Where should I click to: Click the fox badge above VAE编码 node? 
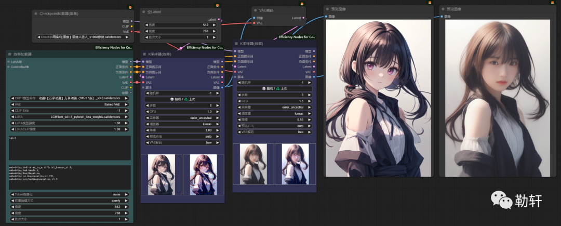point(303,4)
